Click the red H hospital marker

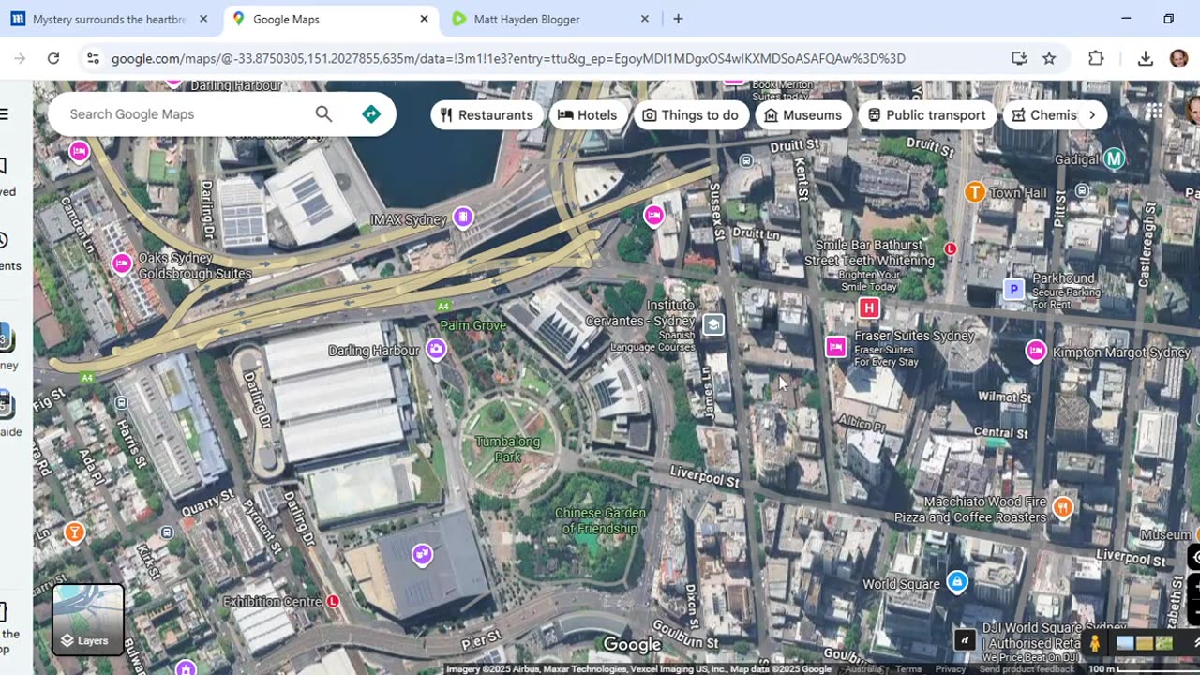(869, 308)
